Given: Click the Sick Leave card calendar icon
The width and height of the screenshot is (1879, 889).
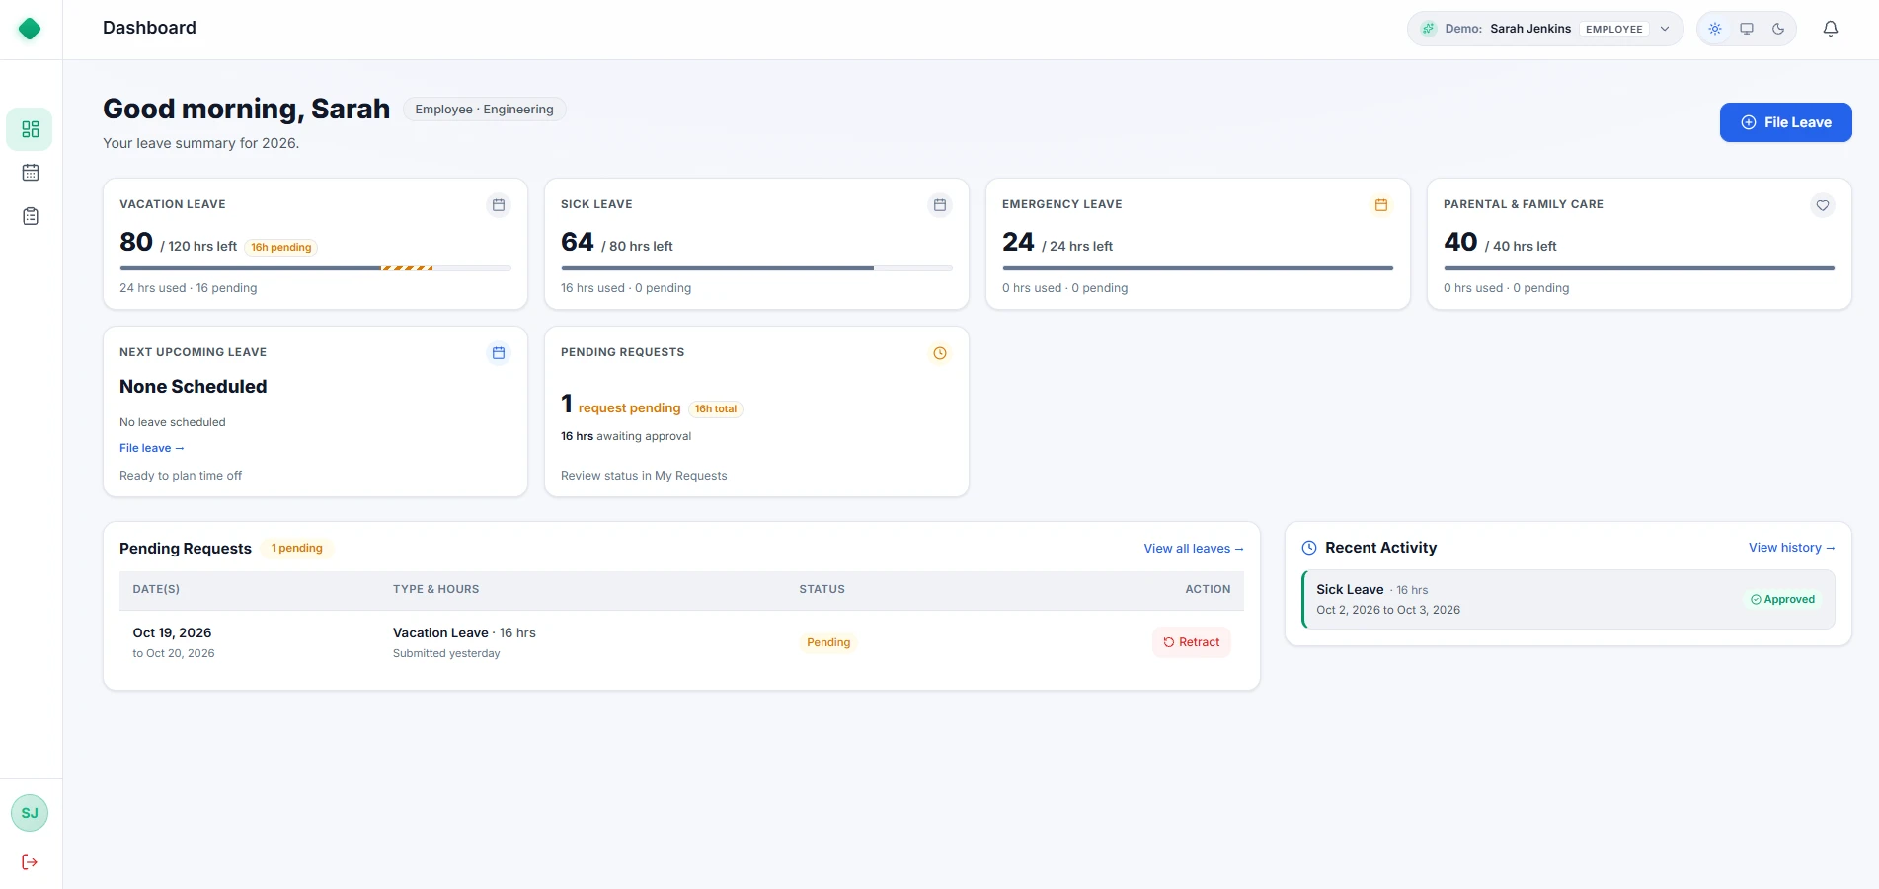Looking at the screenshot, I should [x=940, y=205].
